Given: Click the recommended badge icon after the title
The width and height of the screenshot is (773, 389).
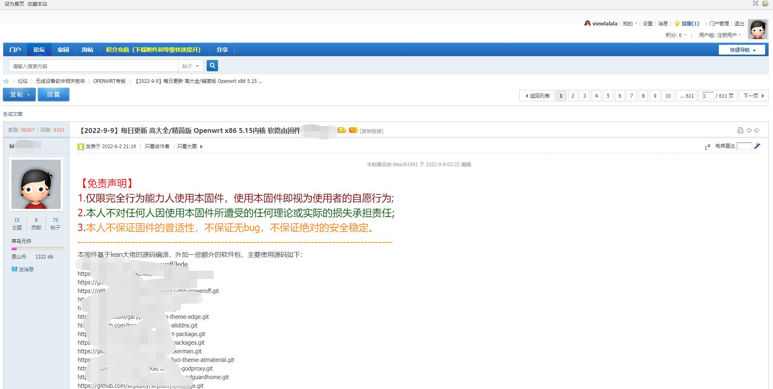Looking at the screenshot, I should point(342,130).
